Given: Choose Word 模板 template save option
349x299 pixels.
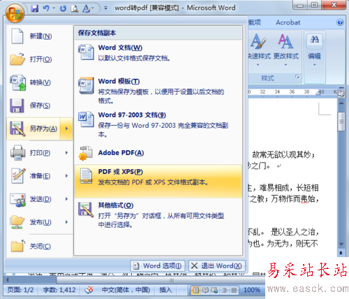Looking at the screenshot, I should tap(158, 91).
